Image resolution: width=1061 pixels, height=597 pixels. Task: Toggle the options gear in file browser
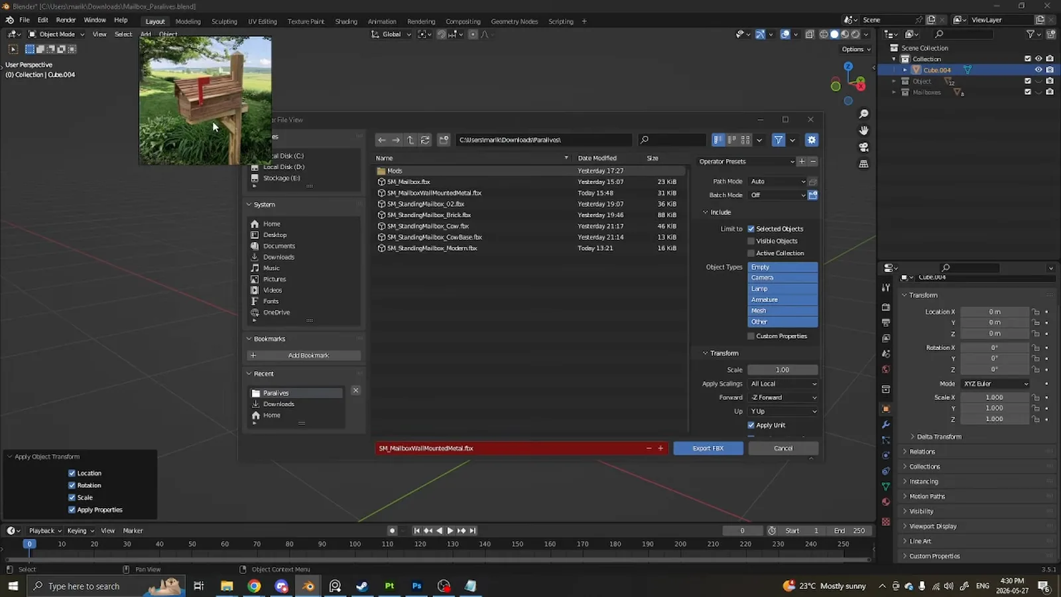812,140
